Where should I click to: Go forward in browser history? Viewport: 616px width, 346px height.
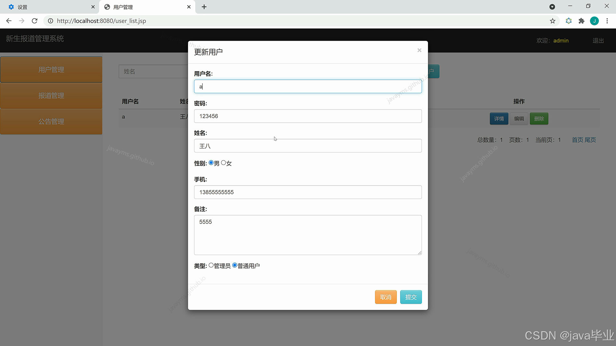[21, 21]
